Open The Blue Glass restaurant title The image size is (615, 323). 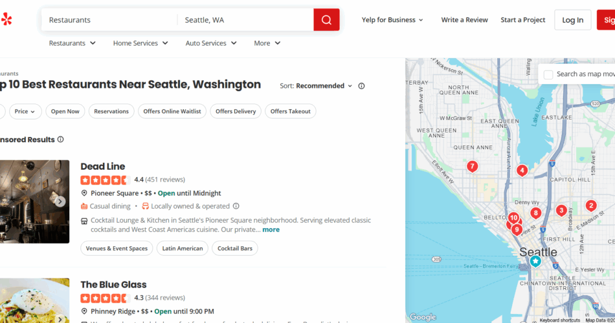(x=113, y=285)
